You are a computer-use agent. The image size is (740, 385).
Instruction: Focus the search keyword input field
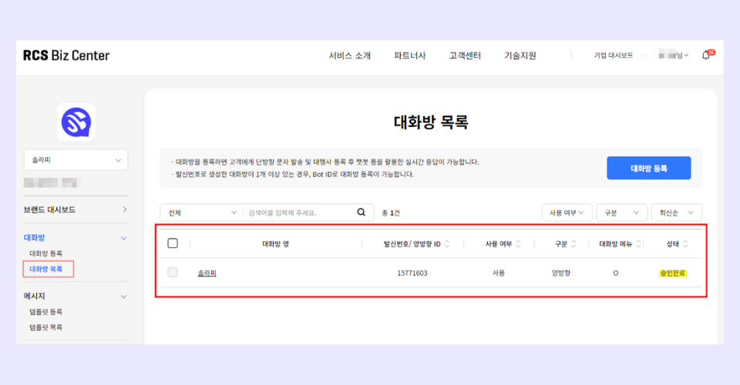point(300,213)
